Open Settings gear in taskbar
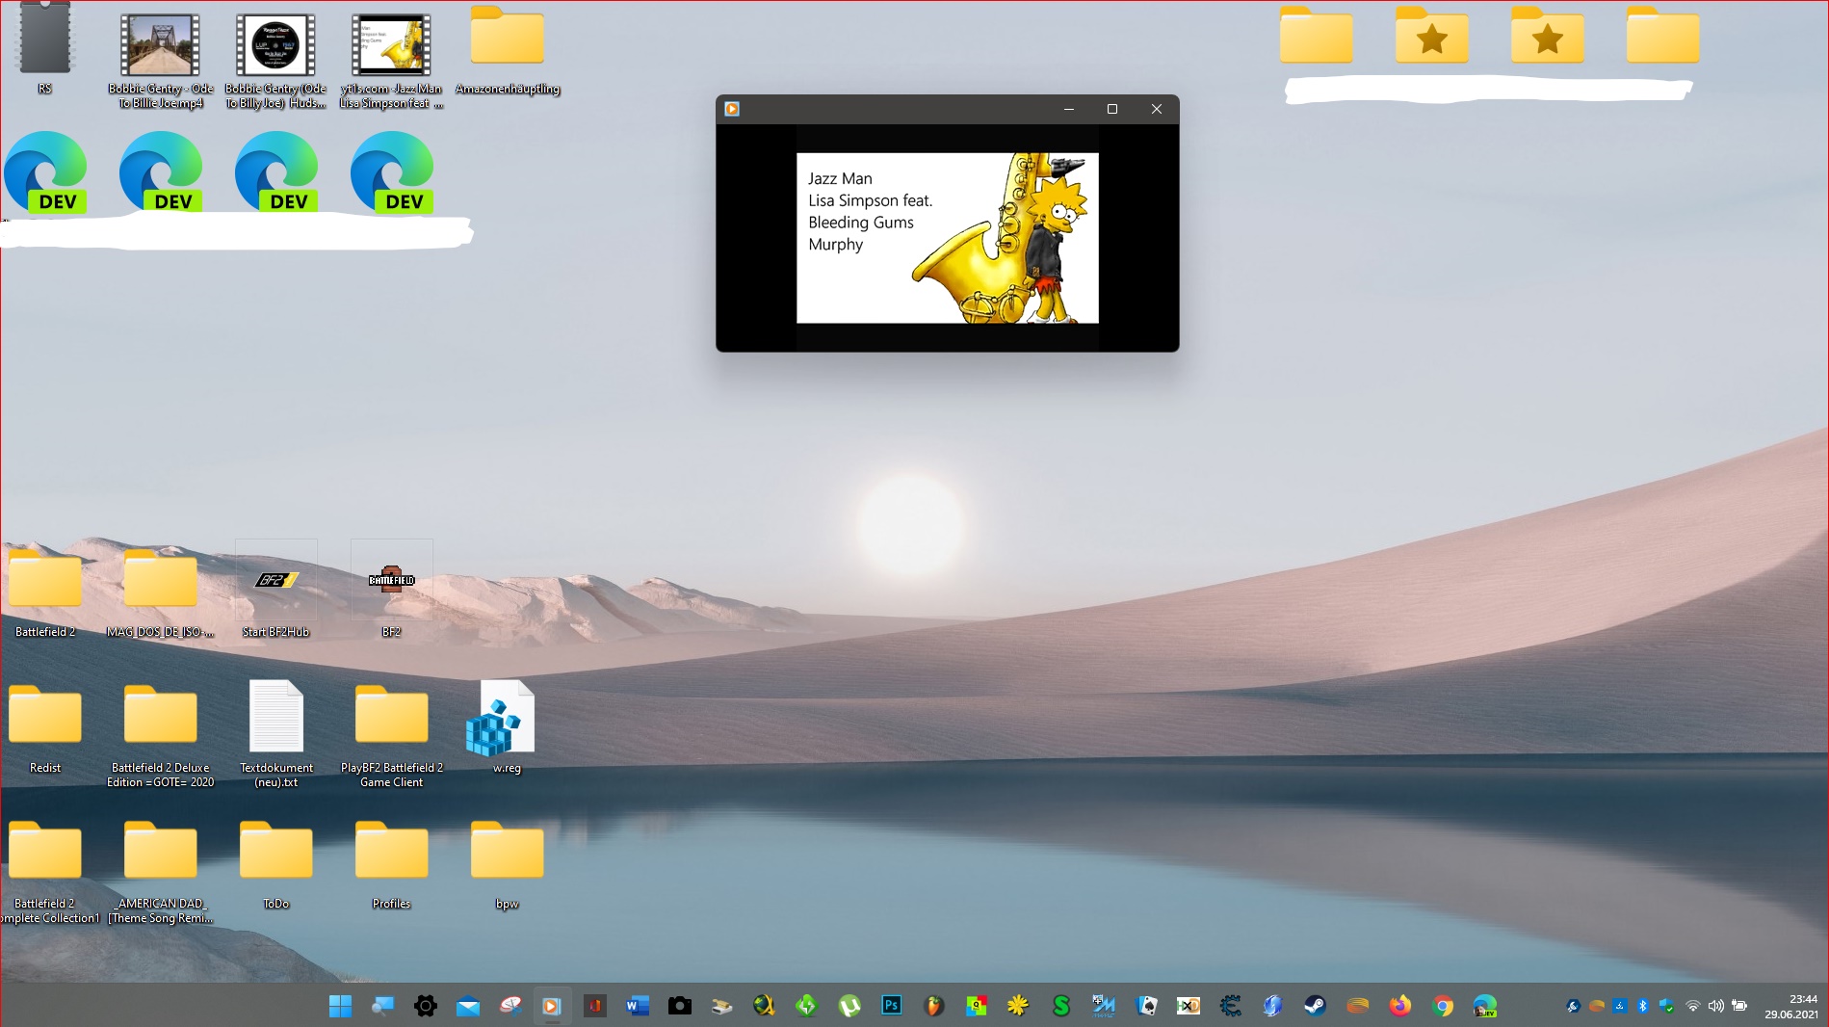Viewport: 1829px width, 1027px height. (x=425, y=1006)
